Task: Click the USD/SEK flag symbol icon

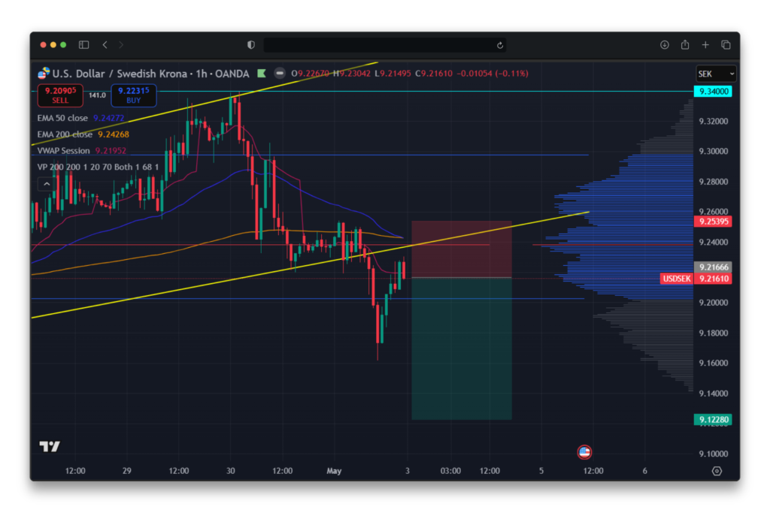Action: tap(44, 74)
